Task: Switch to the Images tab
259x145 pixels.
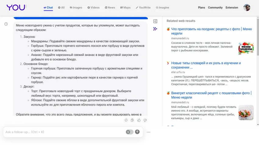Action: point(76,8)
